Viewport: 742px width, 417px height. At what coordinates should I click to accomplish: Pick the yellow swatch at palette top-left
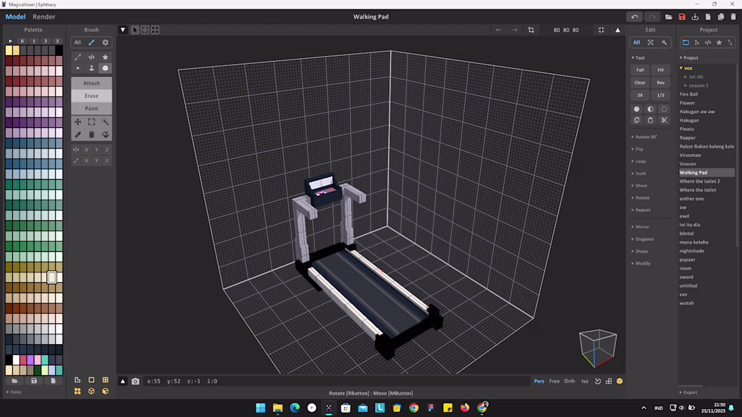coord(9,50)
